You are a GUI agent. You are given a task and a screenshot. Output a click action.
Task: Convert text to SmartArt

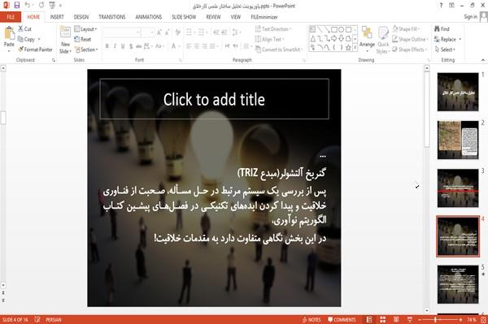point(279,50)
